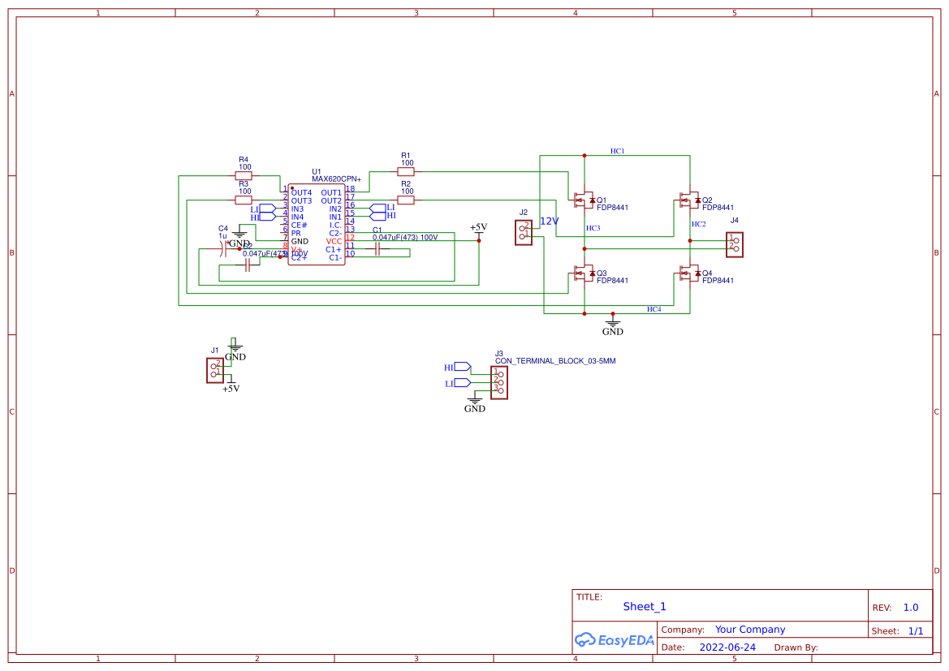This screenshot has width=949, height=671.
Task: Click resistor R4 symbol
Action: coord(242,175)
